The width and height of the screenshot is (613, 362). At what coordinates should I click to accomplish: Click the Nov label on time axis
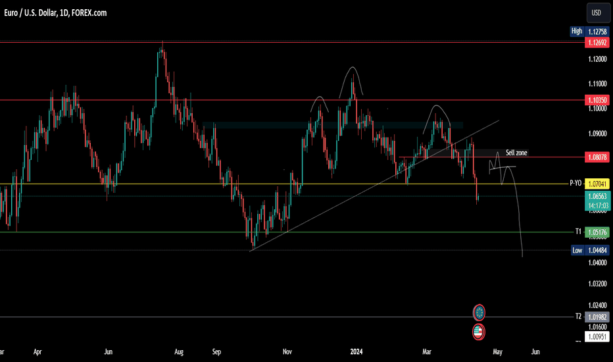[287, 351]
